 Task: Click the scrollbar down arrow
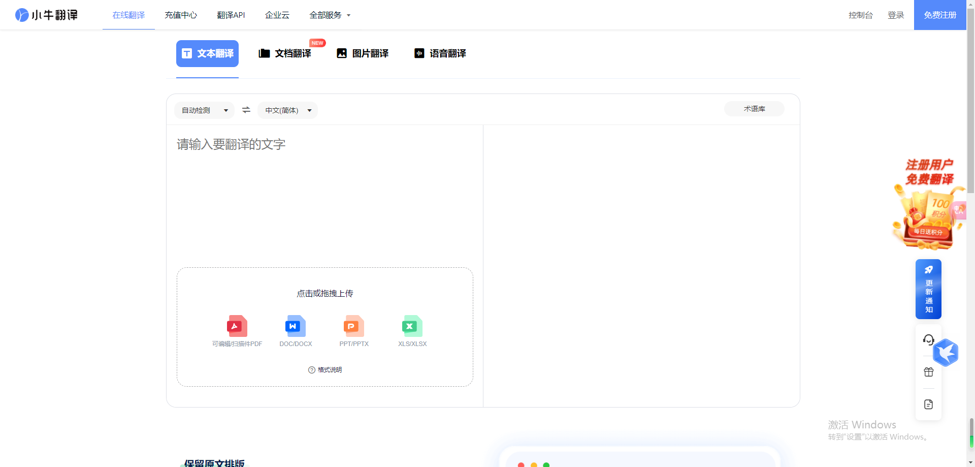click(970, 462)
